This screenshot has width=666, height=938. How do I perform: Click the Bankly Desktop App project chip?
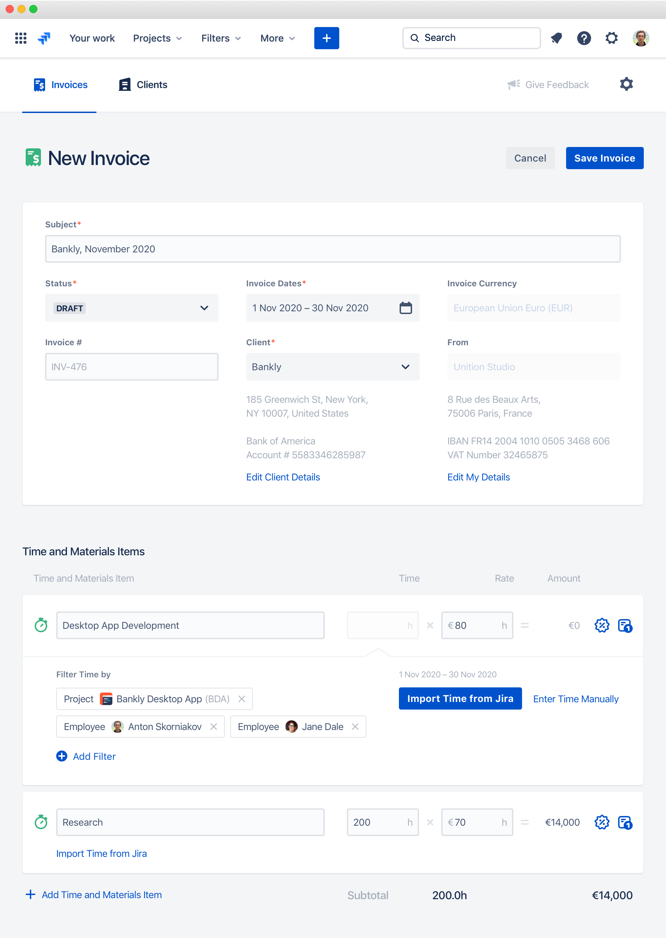click(154, 699)
